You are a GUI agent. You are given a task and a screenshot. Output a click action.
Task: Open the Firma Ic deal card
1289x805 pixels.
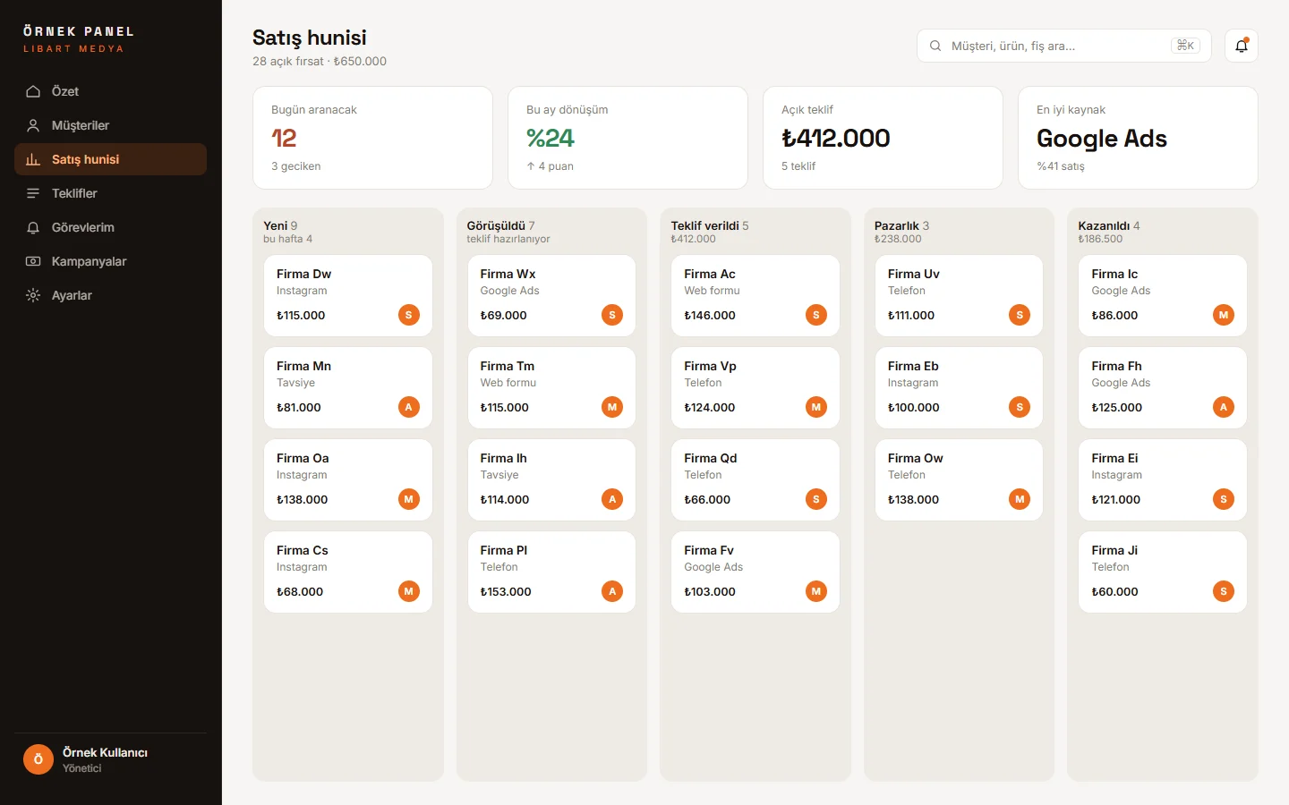click(1163, 296)
